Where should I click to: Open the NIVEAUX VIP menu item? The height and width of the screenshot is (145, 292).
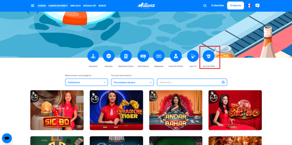[90, 6]
